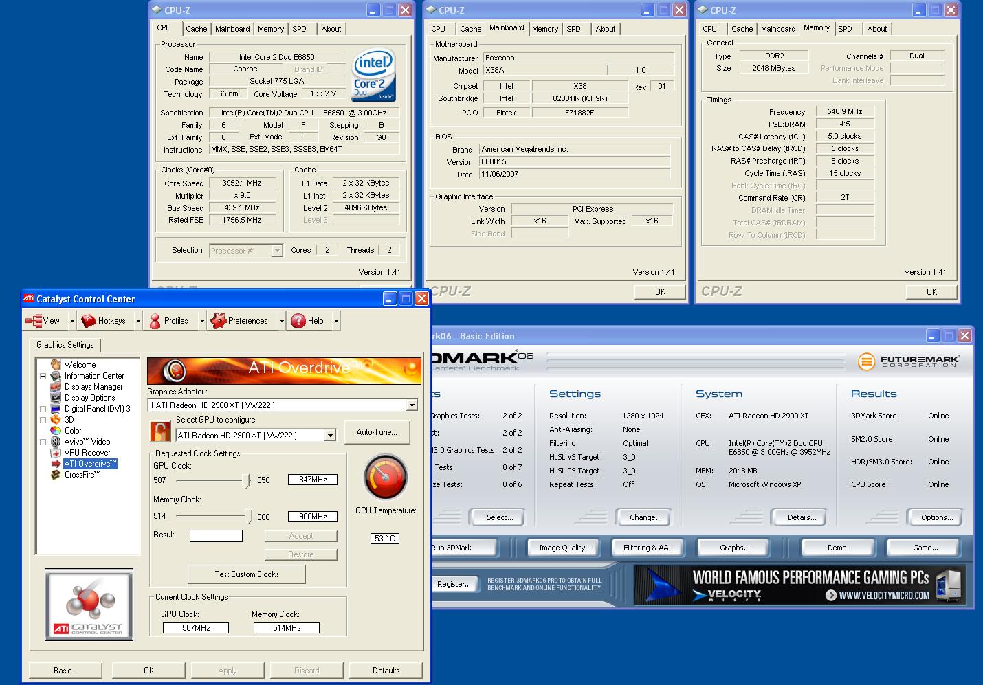This screenshot has height=685, width=983.
Task: Expand Information Center tree node
Action: pos(43,376)
